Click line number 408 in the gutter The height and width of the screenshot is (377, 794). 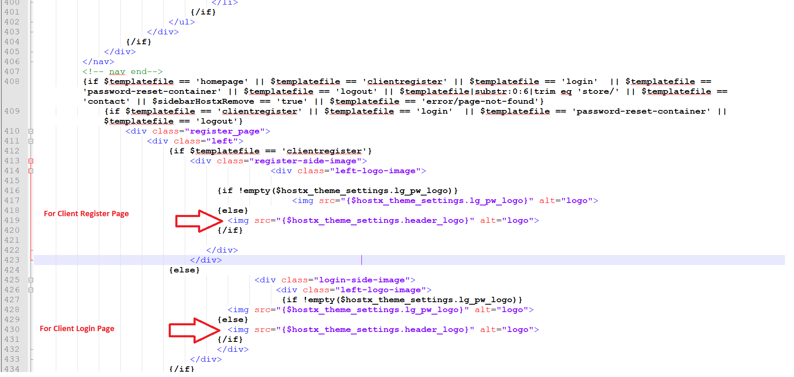(12, 81)
